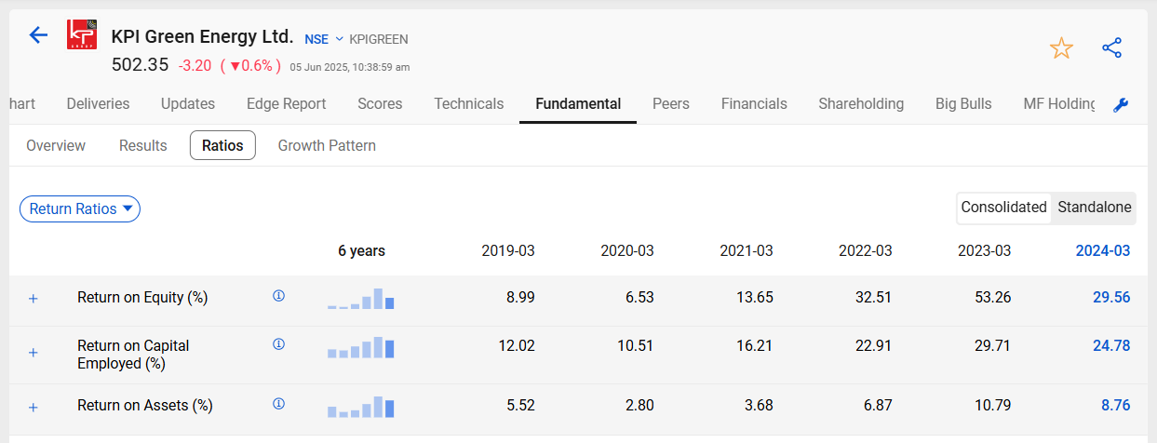Open info icon for Return on Capital Employed
This screenshot has width=1157, height=443.
278,344
